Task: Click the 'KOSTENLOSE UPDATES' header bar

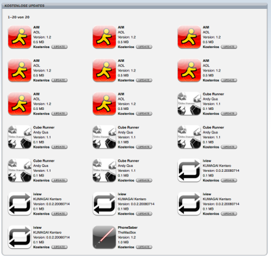Action: click(x=134, y=6)
